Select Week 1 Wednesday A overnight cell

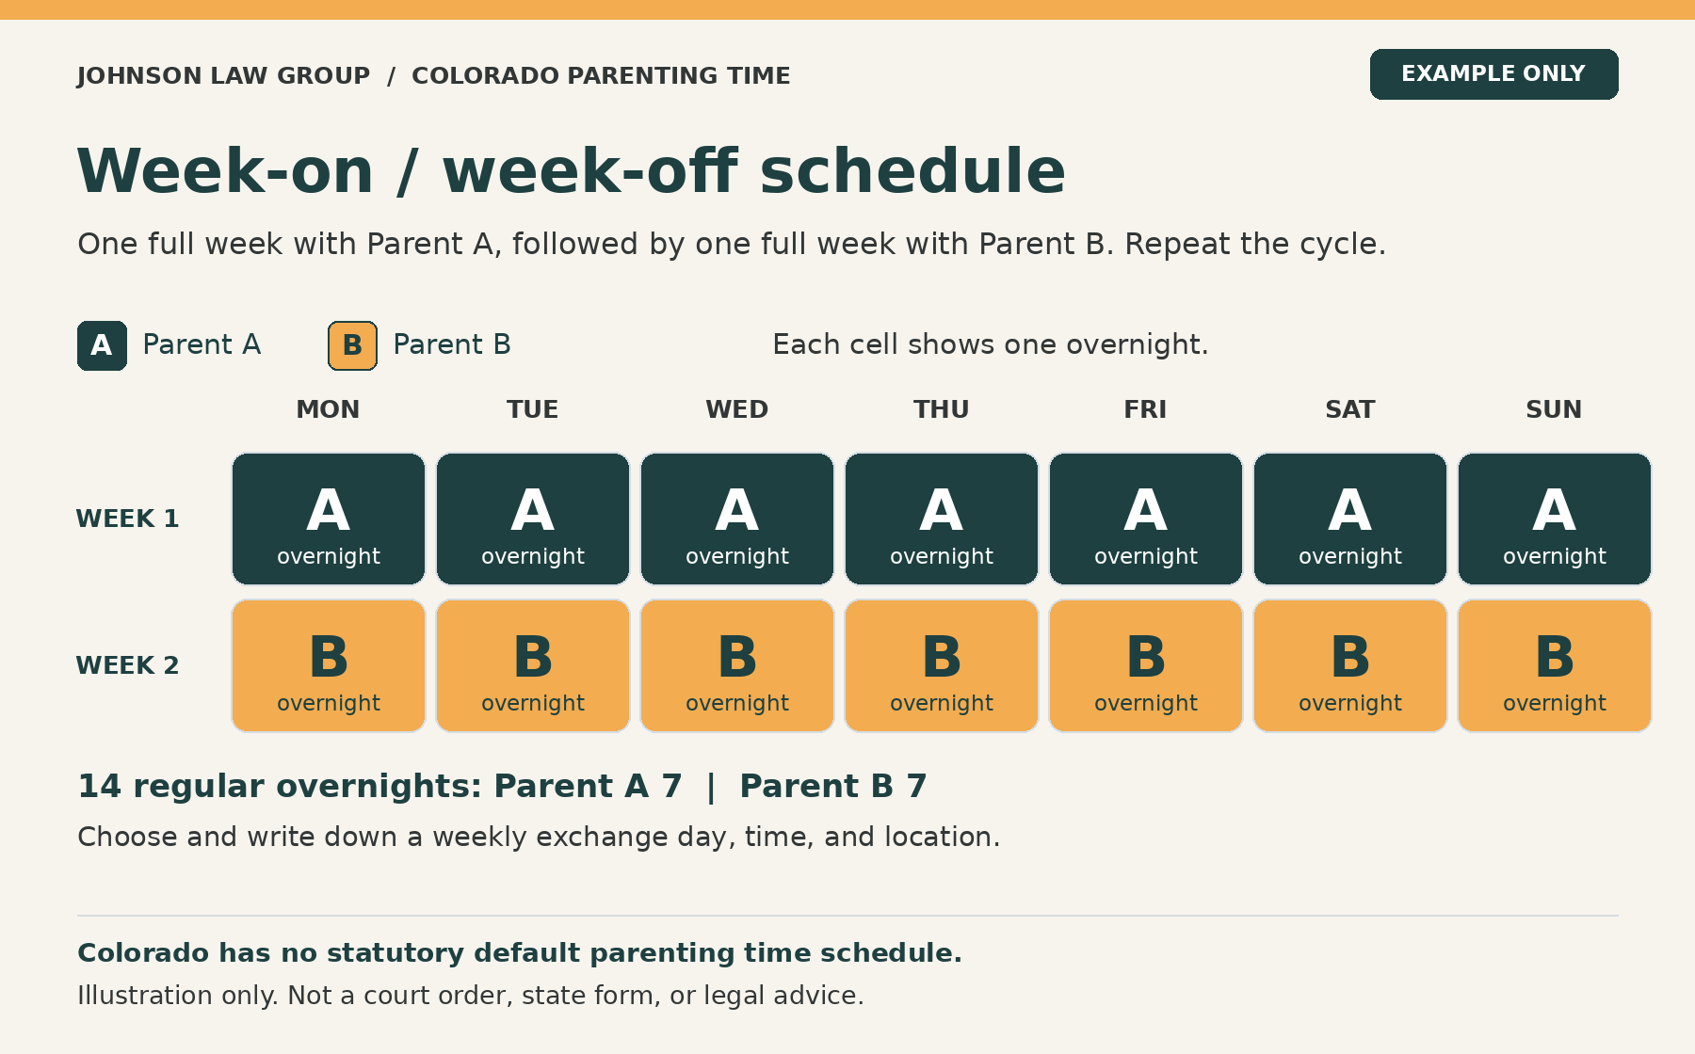point(737,519)
